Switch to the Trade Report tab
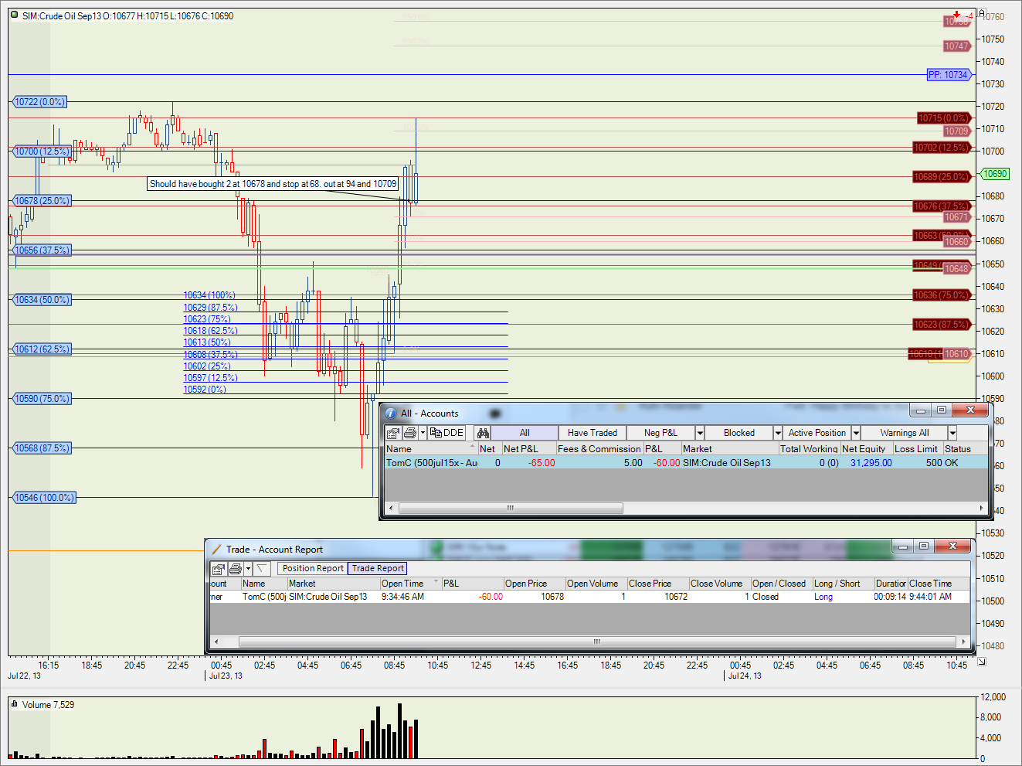The image size is (1022, 766). 378,568
